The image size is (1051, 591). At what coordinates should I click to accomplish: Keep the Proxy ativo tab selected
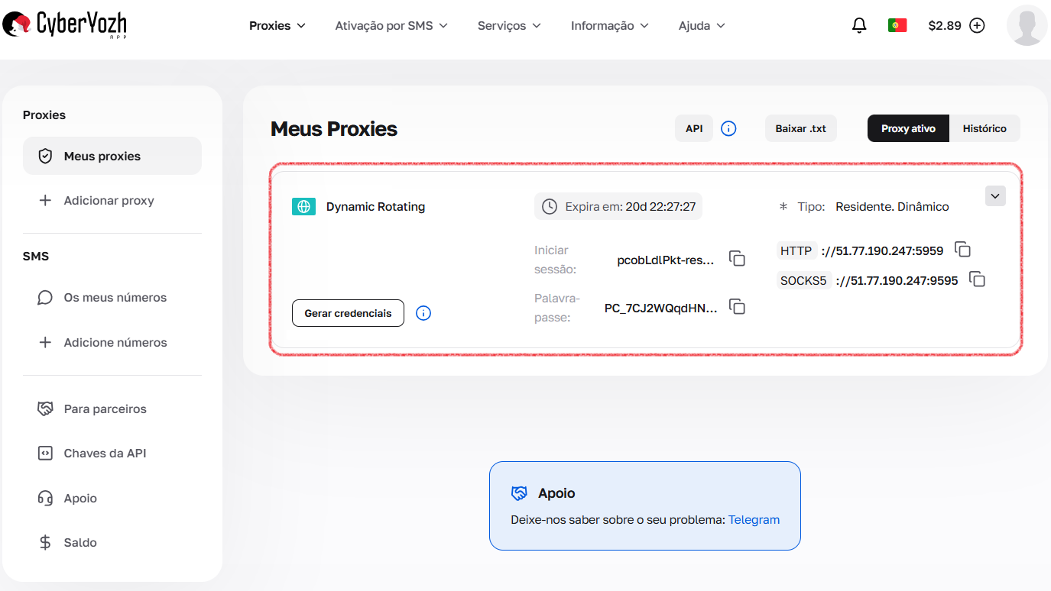point(907,128)
